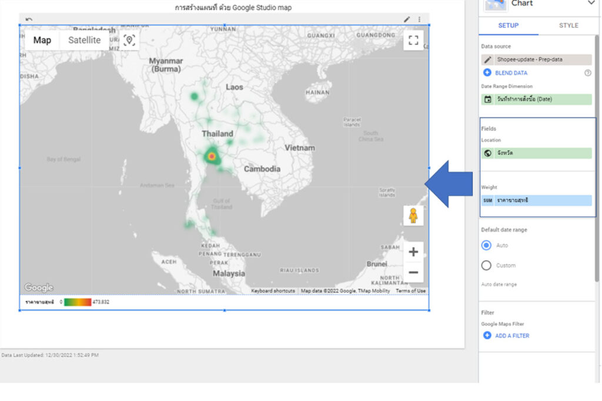The image size is (602, 401).
Task: Toggle fullscreen map view
Action: (413, 41)
